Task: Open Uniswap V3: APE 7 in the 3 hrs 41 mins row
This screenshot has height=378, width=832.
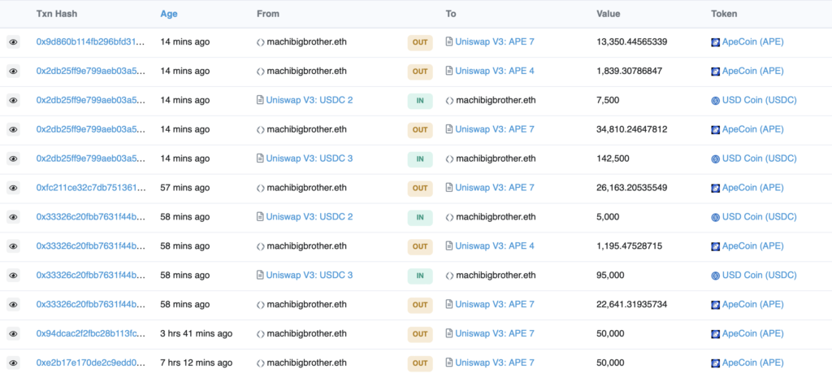Action: 495,333
